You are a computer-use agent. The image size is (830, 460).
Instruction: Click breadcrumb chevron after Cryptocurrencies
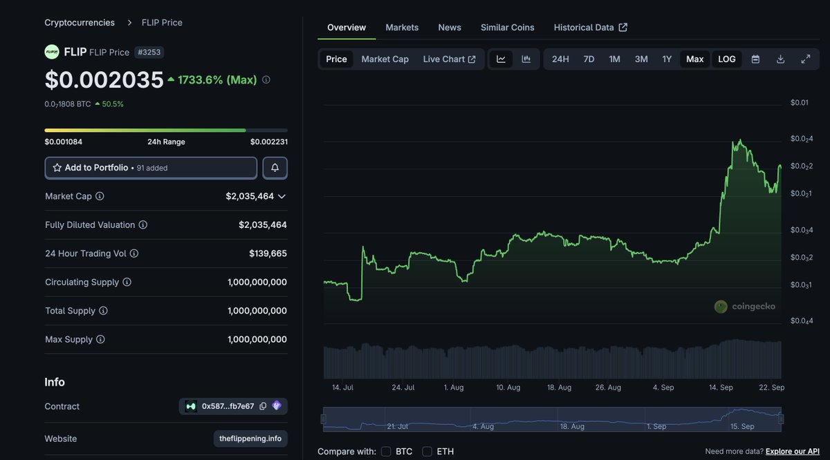point(129,23)
